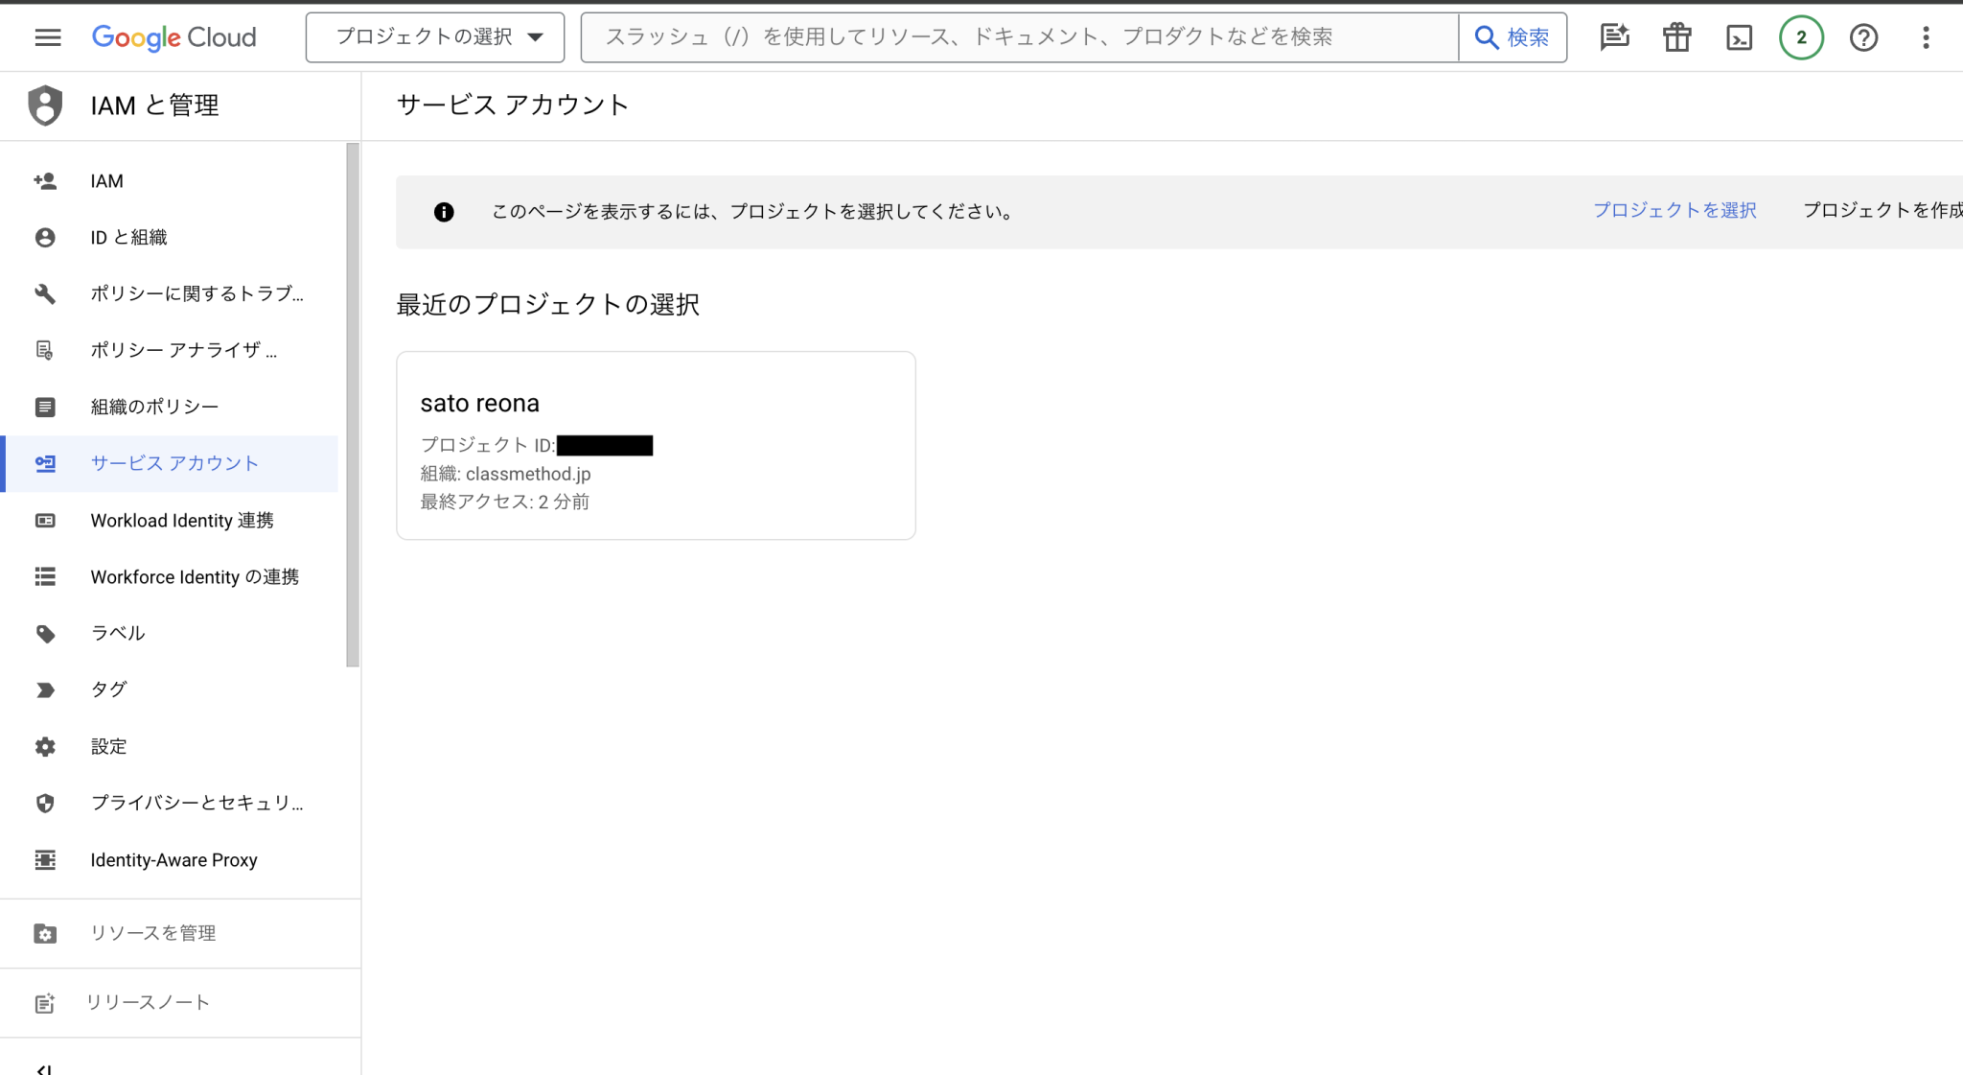Select the Workload Identity 連携 icon
The image size is (1963, 1075).
coord(44,520)
